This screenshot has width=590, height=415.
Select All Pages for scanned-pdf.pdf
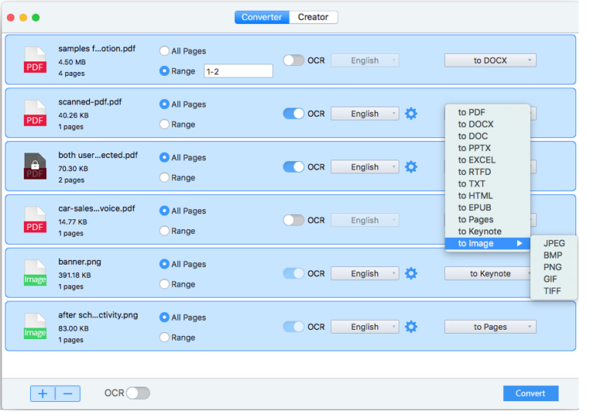164,104
